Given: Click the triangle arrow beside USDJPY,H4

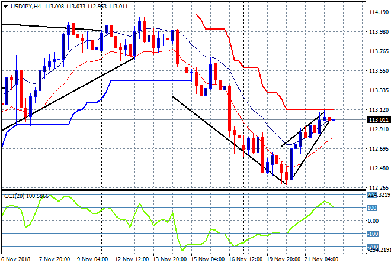Looking at the screenshot, I should pos(5,7).
